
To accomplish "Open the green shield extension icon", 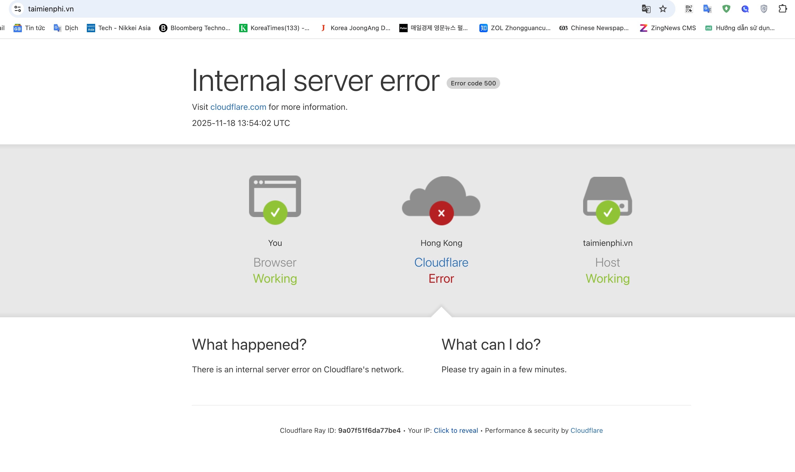I will (726, 9).
